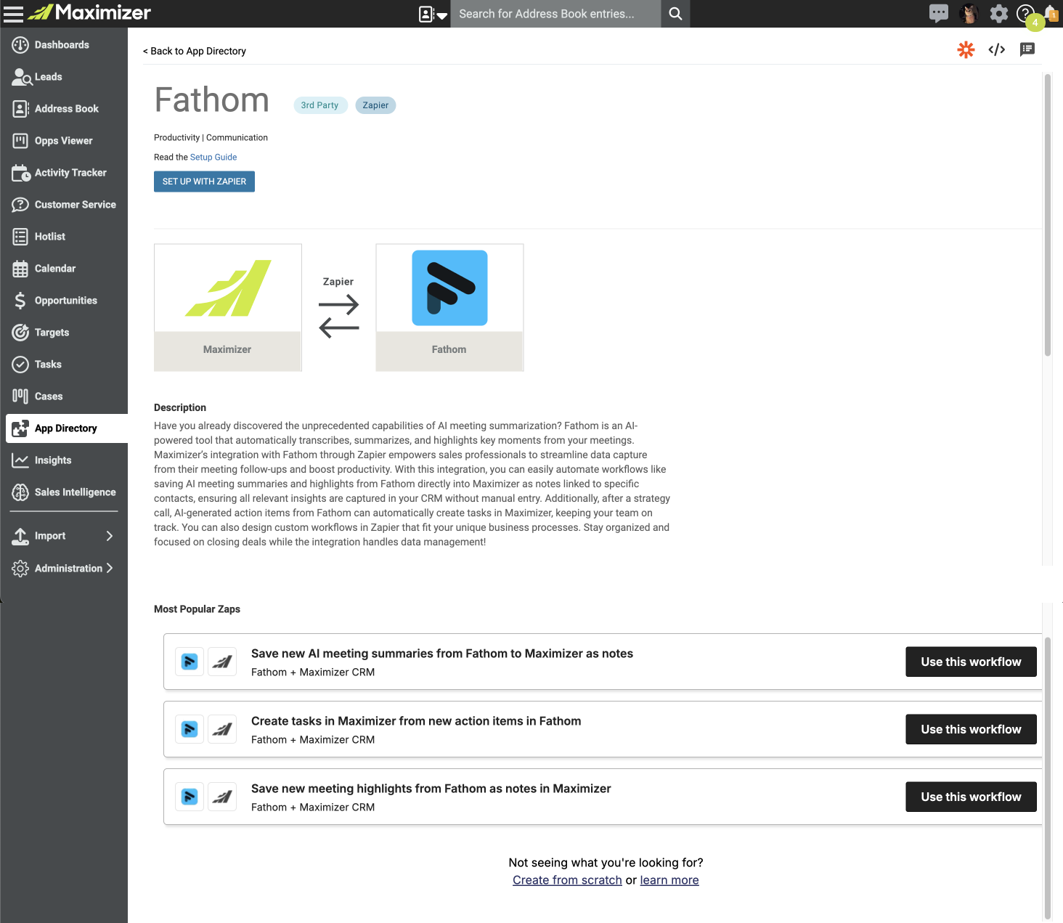Click the feedback comment icon near code icon

1027,49
